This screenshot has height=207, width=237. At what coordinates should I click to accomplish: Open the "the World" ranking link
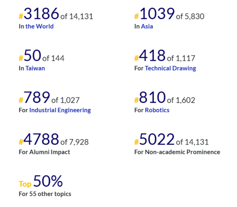39,27
